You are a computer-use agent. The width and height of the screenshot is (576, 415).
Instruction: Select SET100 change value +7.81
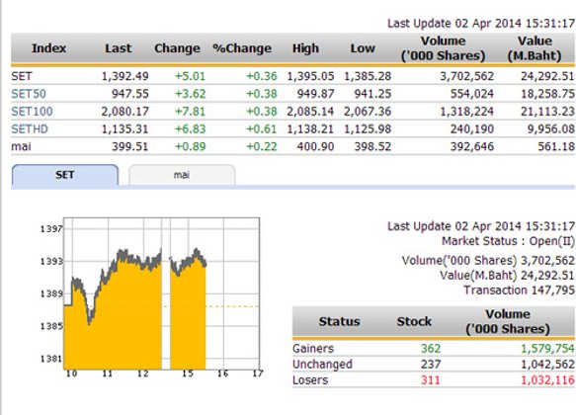tap(191, 112)
